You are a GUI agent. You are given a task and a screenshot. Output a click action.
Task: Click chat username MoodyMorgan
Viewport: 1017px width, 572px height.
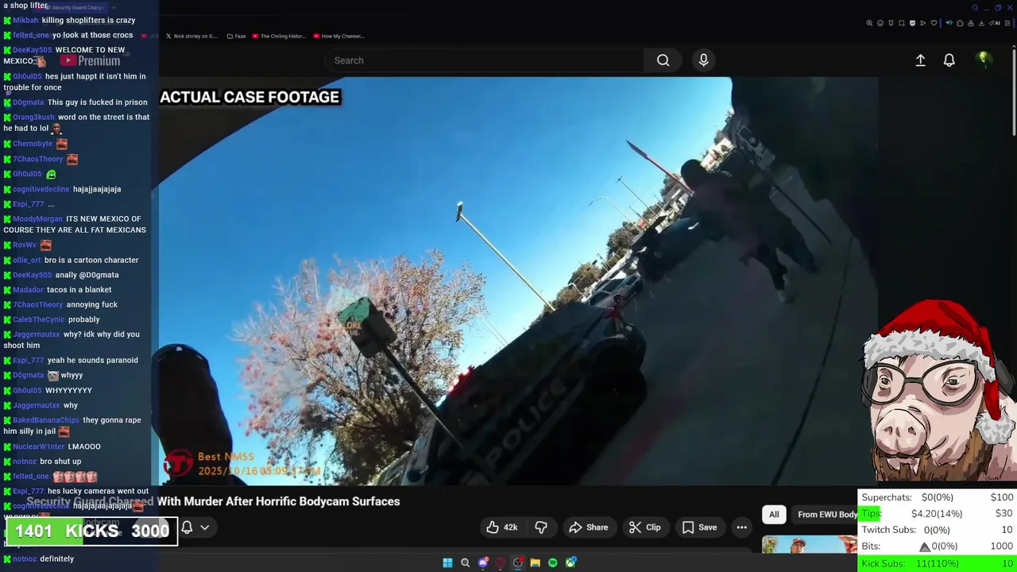point(37,219)
